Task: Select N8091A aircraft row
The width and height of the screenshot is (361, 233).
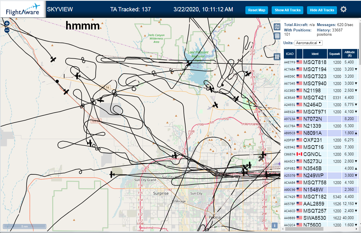Action: tap(321, 133)
